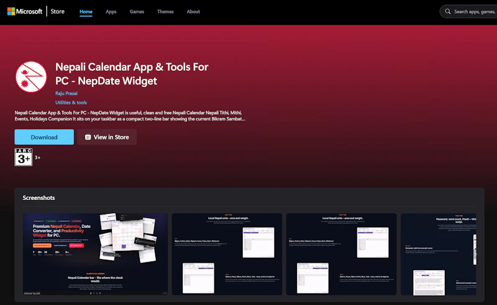Click the app title Nepali Calendar App
This screenshot has width=497, height=305.
tap(132, 73)
